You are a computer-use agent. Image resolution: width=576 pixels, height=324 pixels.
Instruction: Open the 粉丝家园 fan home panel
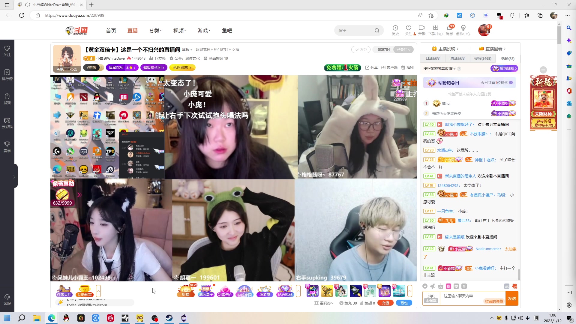[244, 290]
